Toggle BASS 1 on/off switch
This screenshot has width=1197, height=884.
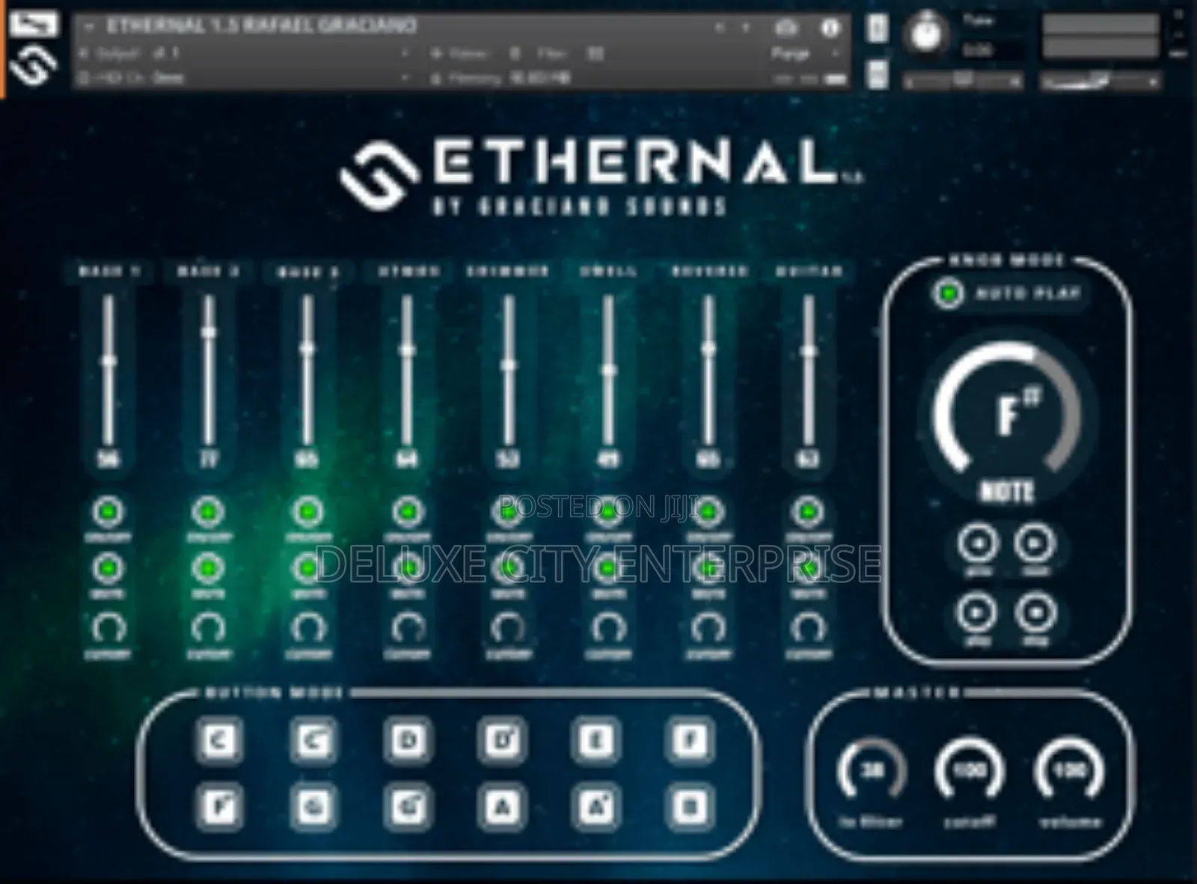point(109,512)
